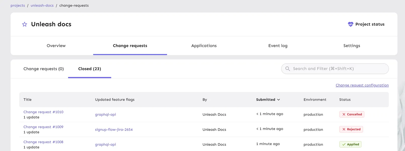The height and width of the screenshot is (151, 405).
Task: Select the Change requests project tab
Action: (130, 46)
